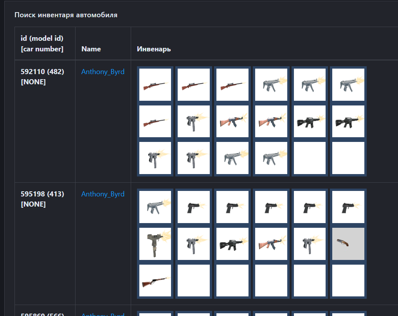Select the MP5 in car 595198 inventory
This screenshot has height=316, width=398.
pos(155,207)
